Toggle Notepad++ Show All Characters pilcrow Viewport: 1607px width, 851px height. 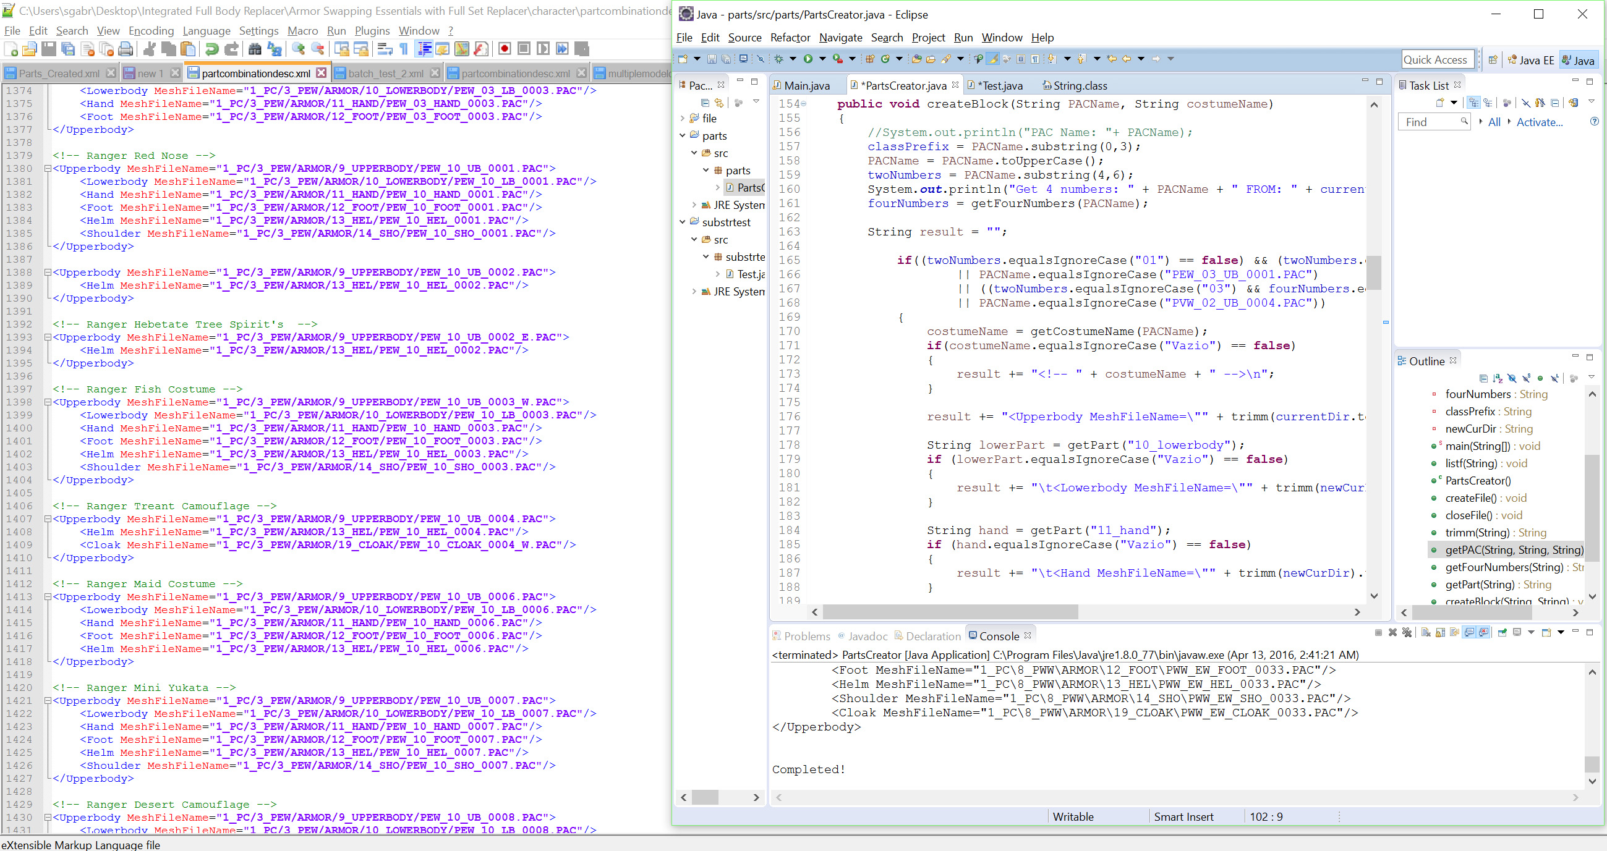click(x=404, y=49)
